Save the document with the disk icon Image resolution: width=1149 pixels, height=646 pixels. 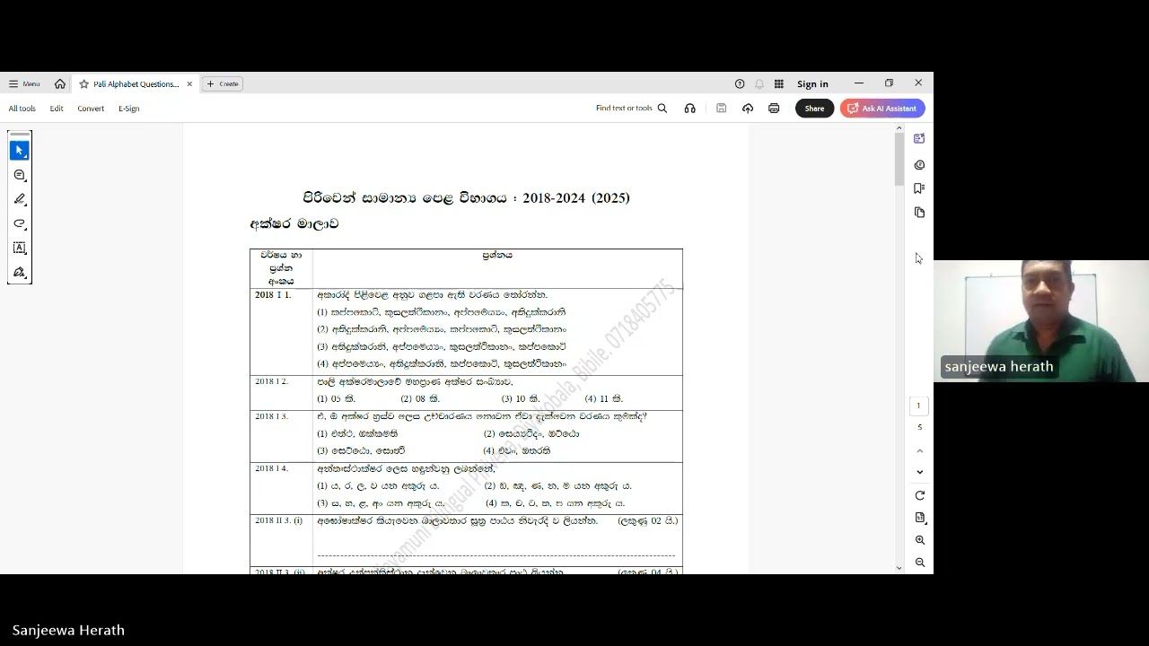coord(721,109)
